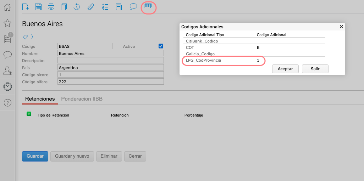Select the LPG_CodProvincia row
This screenshot has width=364, height=181.
click(x=223, y=61)
